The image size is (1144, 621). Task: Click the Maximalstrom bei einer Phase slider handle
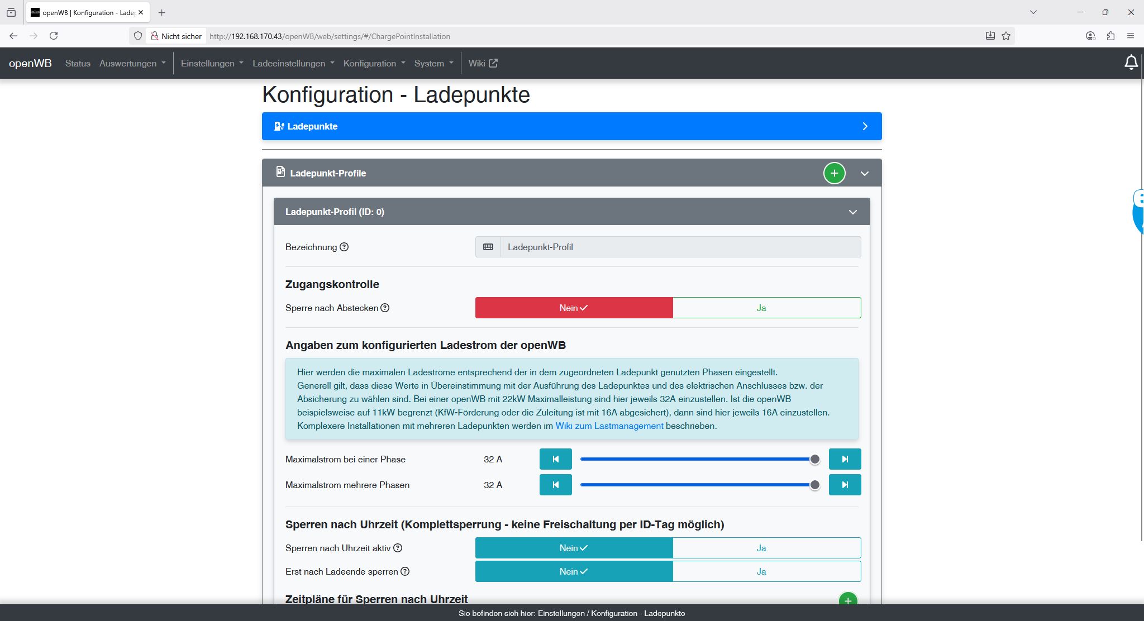[x=814, y=459]
